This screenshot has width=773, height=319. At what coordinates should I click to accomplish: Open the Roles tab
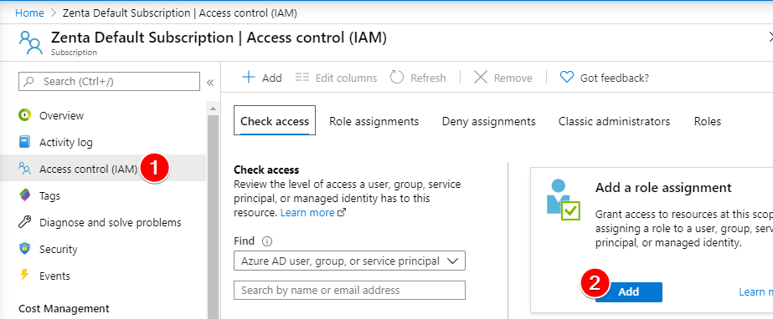click(x=708, y=121)
